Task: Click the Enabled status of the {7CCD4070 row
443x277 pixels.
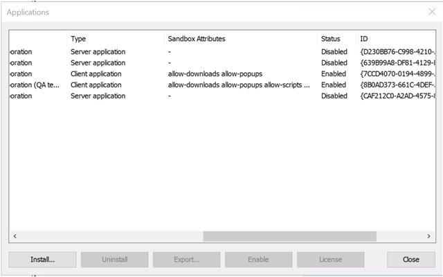Action: (334, 74)
